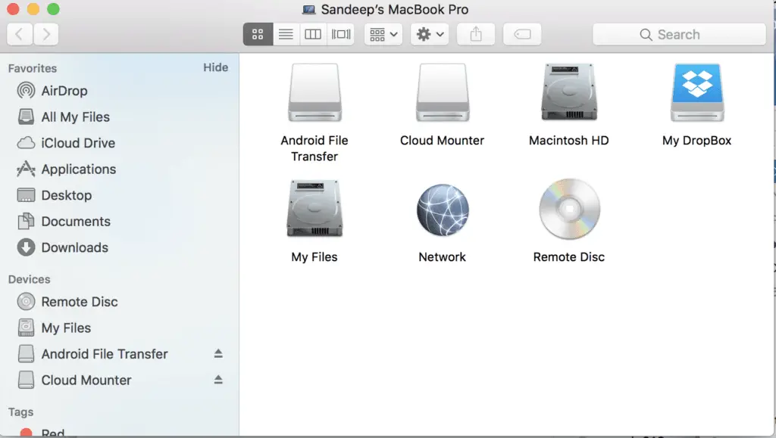This screenshot has height=438, width=776.
Task: Select the Network globe icon
Action: [x=443, y=210]
